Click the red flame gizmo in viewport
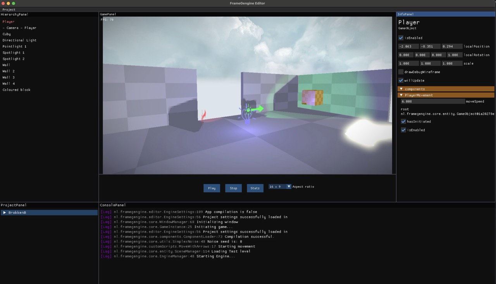The image size is (496, 284). coord(204,115)
